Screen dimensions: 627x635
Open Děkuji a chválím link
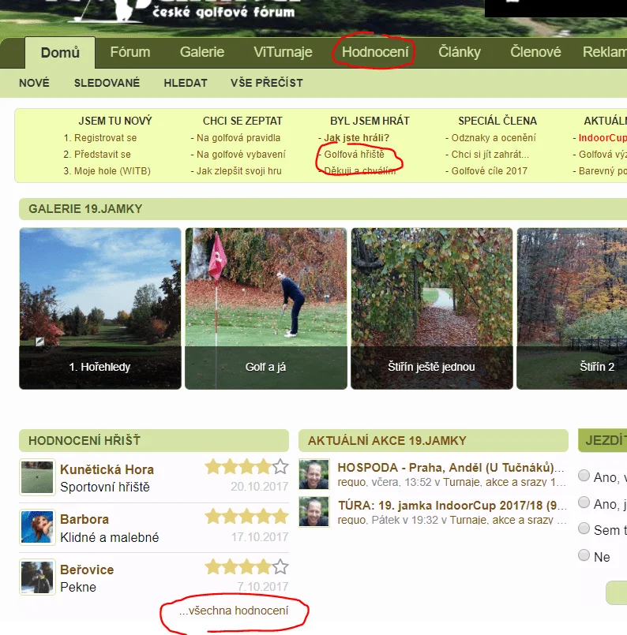click(x=359, y=171)
